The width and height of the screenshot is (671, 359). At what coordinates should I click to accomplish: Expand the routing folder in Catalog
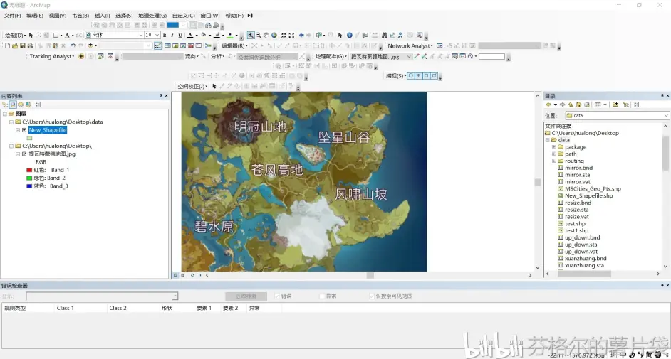point(553,161)
